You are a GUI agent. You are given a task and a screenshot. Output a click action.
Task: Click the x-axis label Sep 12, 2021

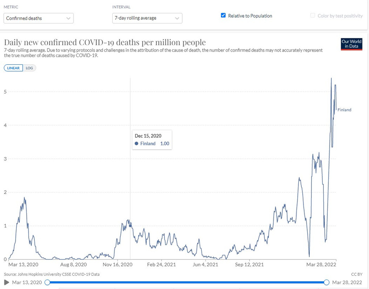click(249, 264)
